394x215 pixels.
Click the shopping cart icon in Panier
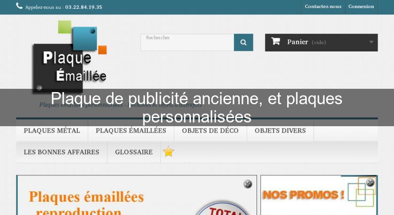(275, 41)
